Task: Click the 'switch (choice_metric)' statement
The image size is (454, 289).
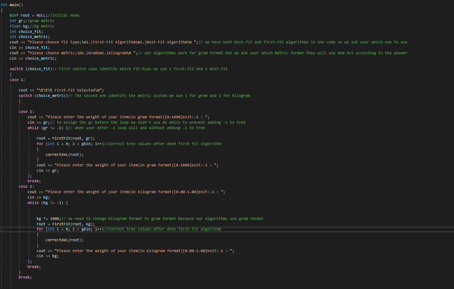Action: click(x=43, y=95)
